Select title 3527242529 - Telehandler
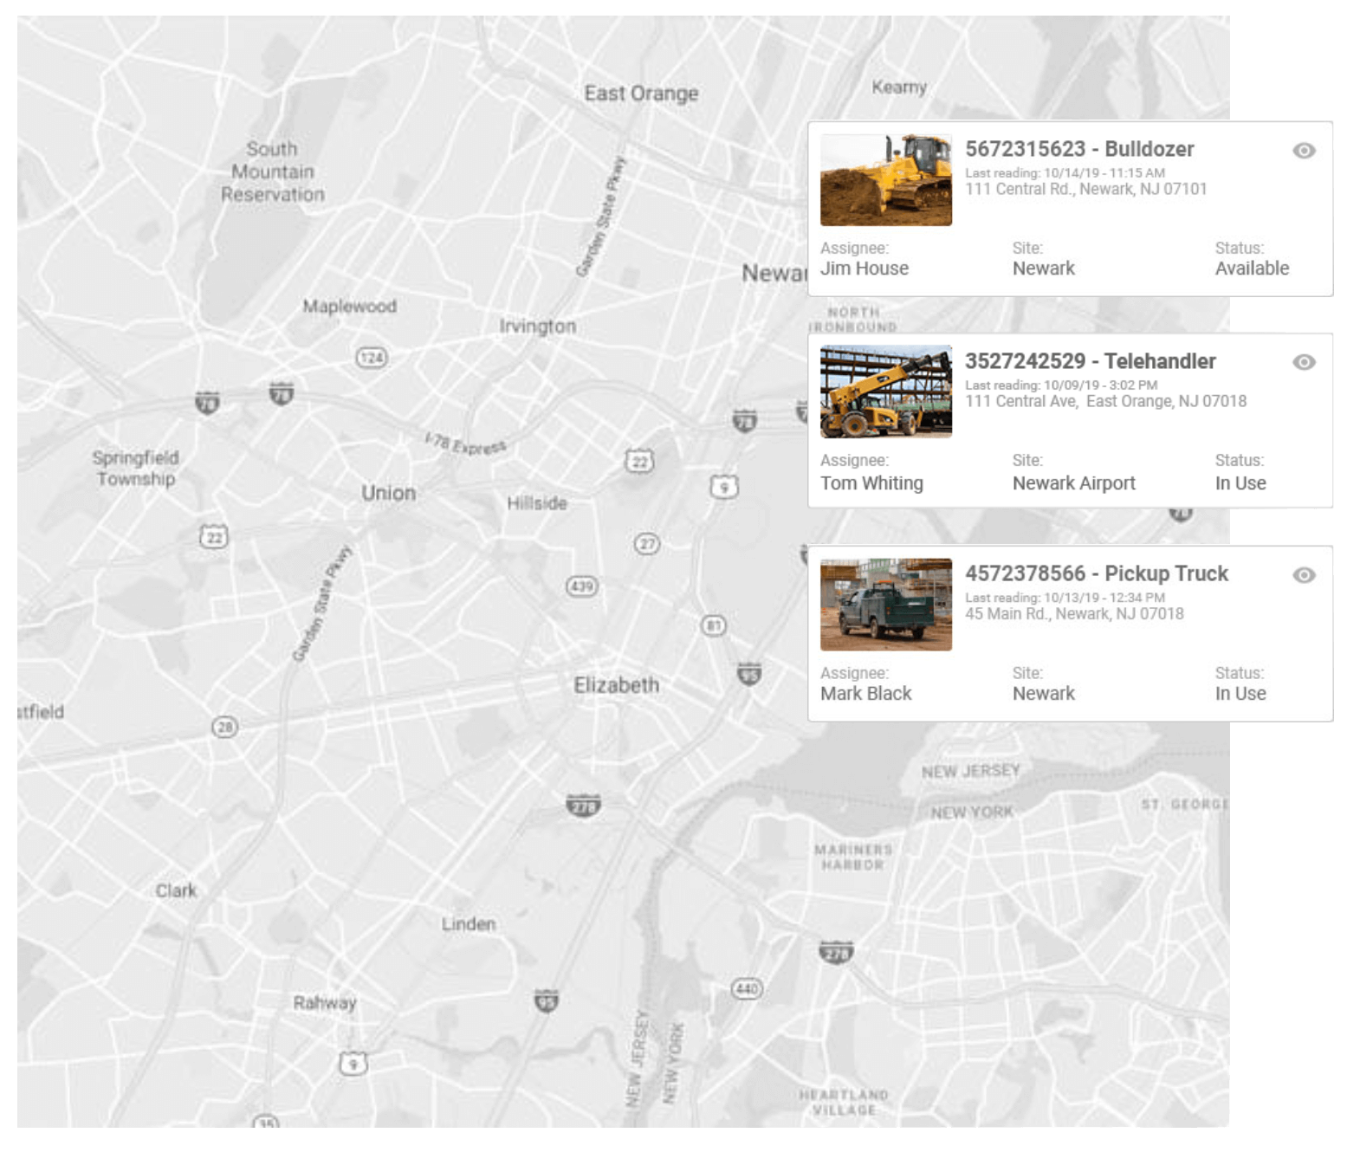This screenshot has width=1360, height=1152. click(1091, 361)
